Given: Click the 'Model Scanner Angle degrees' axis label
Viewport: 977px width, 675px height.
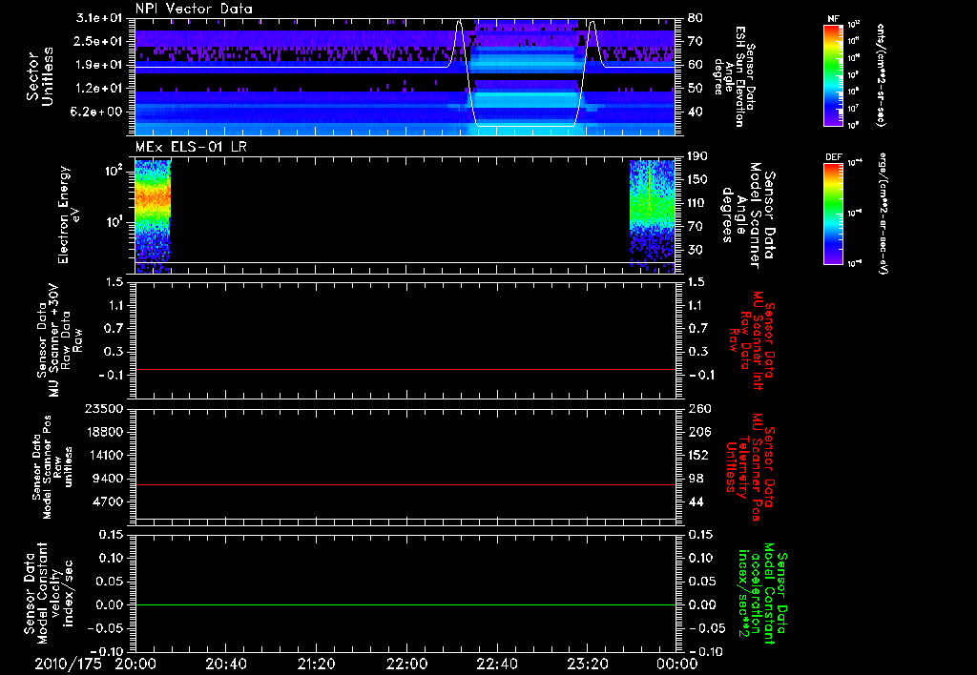Looking at the screenshot, I should tap(748, 215).
